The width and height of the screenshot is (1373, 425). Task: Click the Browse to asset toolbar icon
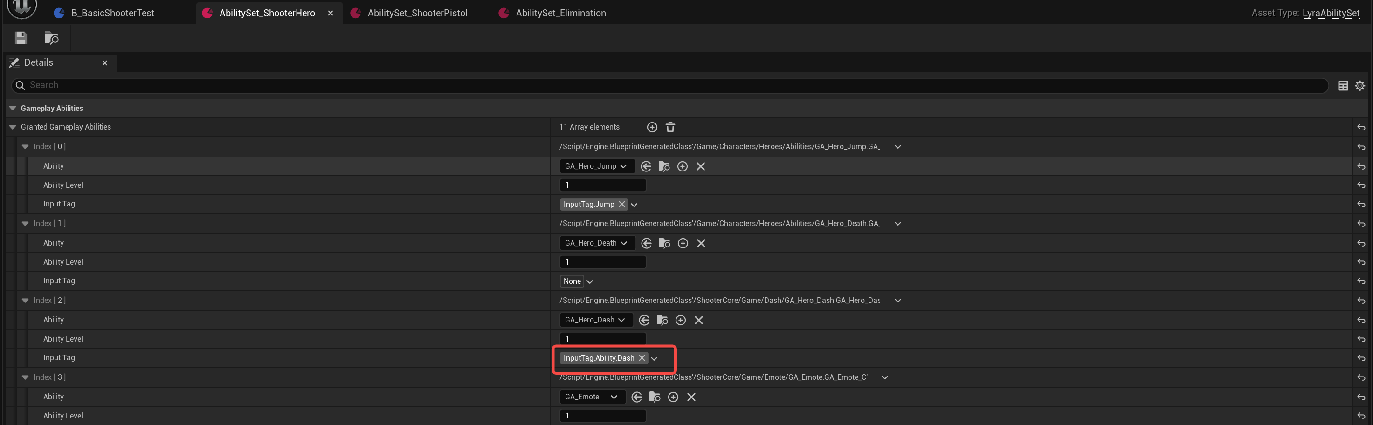[x=51, y=38]
